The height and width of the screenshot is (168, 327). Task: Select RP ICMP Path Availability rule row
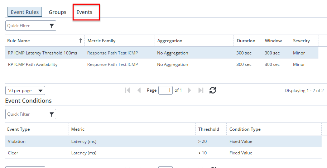pos(33,64)
